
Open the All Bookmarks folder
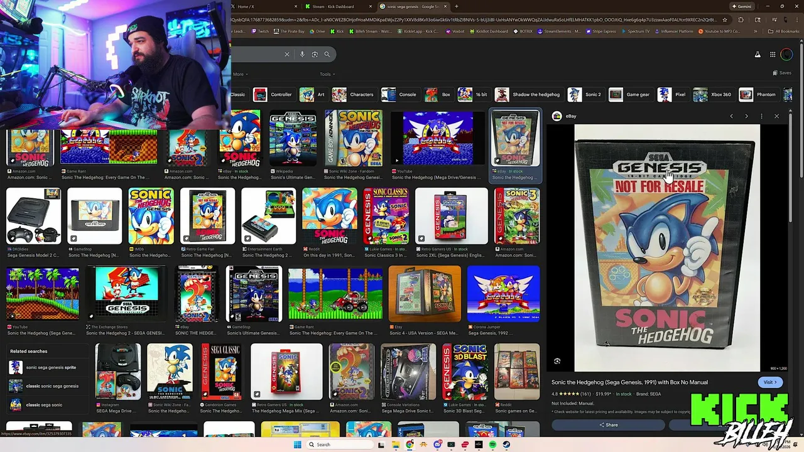(784, 31)
